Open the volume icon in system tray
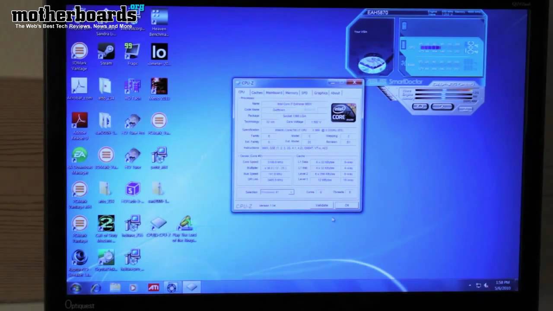This screenshot has height=311, width=553. pos(486,286)
